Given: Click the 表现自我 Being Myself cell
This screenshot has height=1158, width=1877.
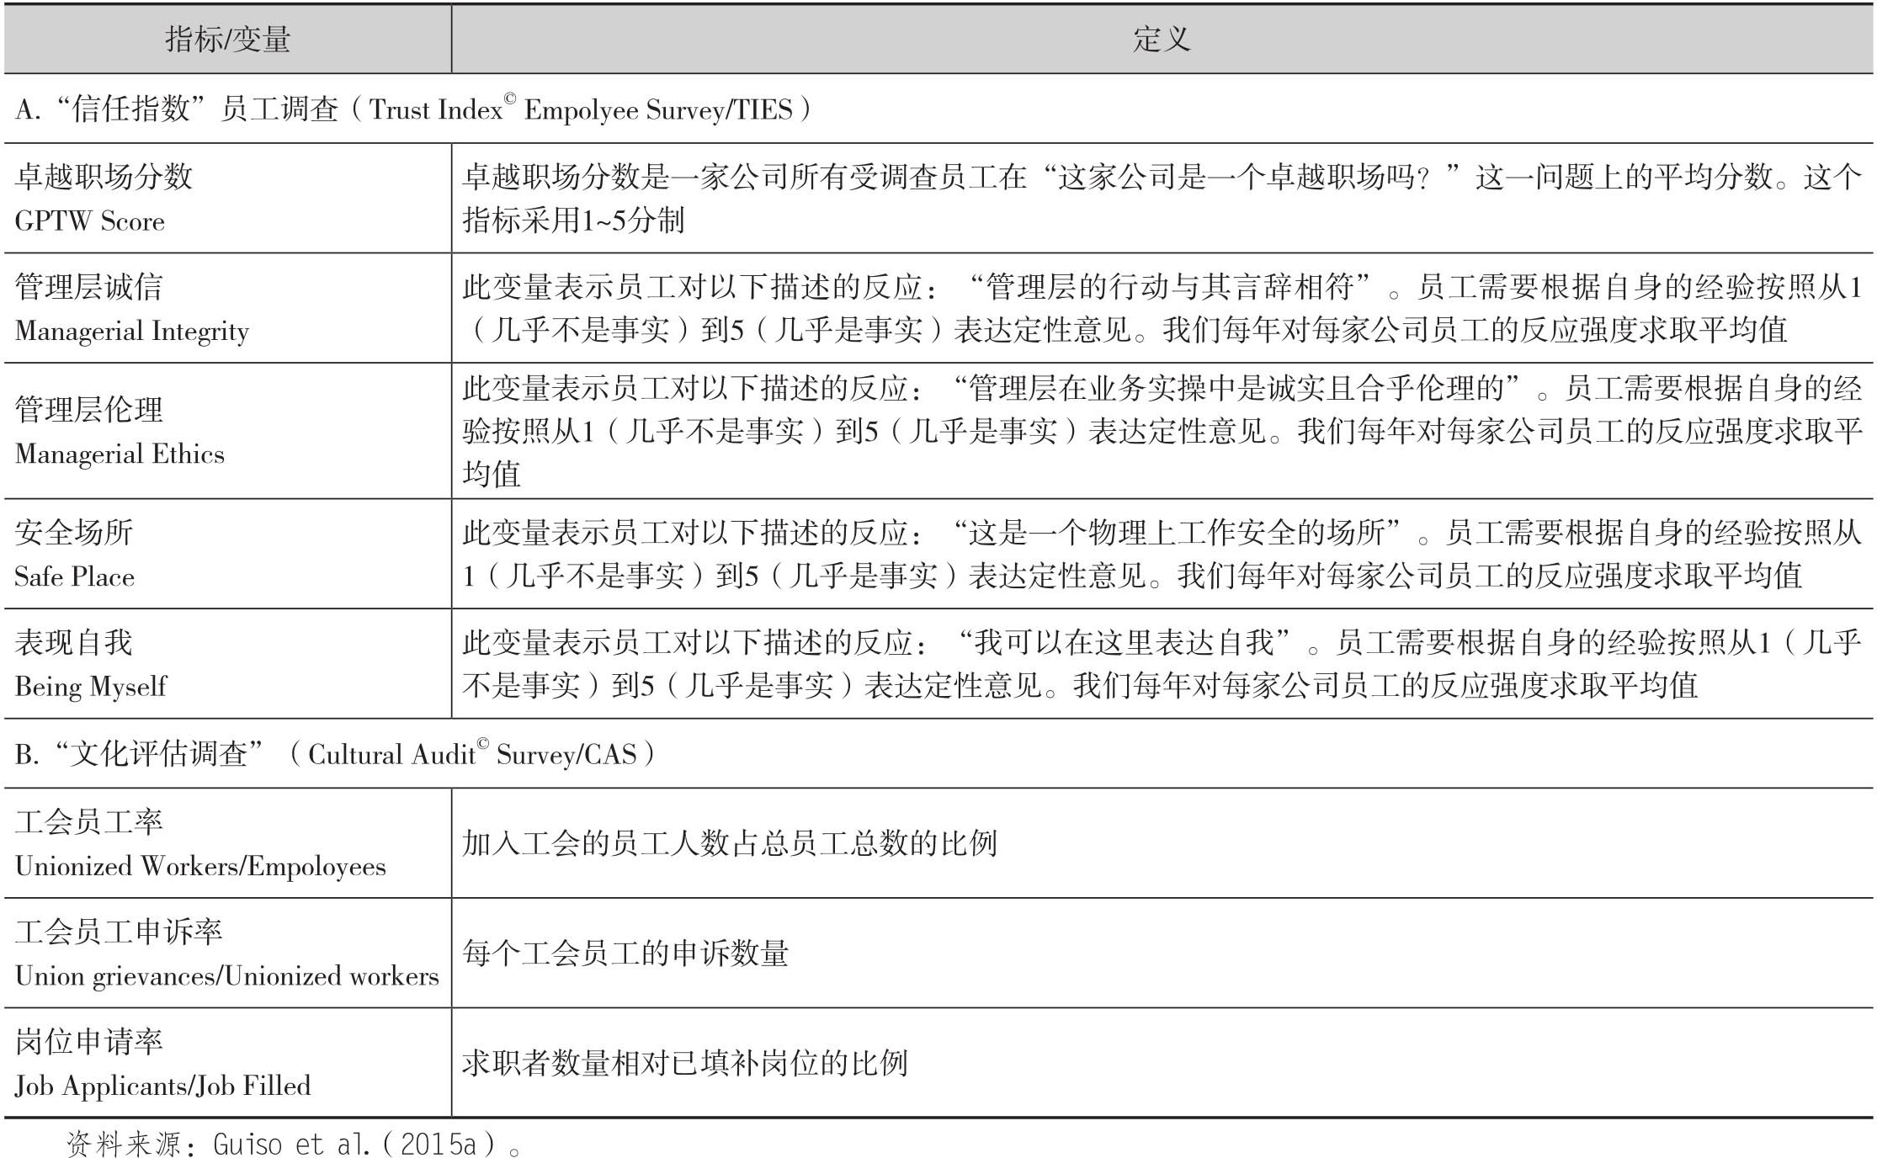Looking at the screenshot, I should [90, 664].
